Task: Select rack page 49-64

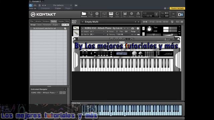Action: pyautogui.click(x=166, y=22)
